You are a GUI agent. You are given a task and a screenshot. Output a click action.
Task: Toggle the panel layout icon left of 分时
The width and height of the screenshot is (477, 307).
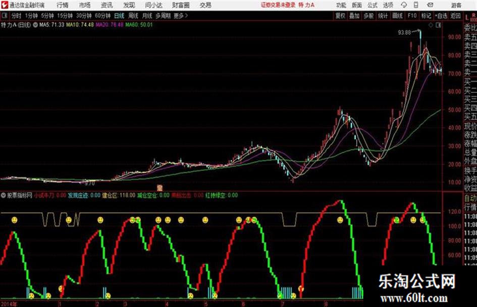point(4,16)
